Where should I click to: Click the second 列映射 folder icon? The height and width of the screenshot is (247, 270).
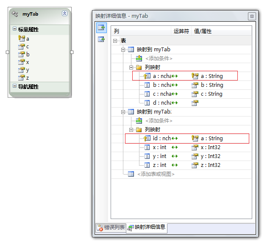click(139, 130)
